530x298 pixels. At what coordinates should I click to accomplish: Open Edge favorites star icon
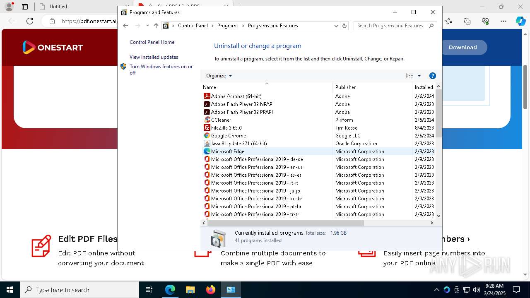tap(449, 21)
